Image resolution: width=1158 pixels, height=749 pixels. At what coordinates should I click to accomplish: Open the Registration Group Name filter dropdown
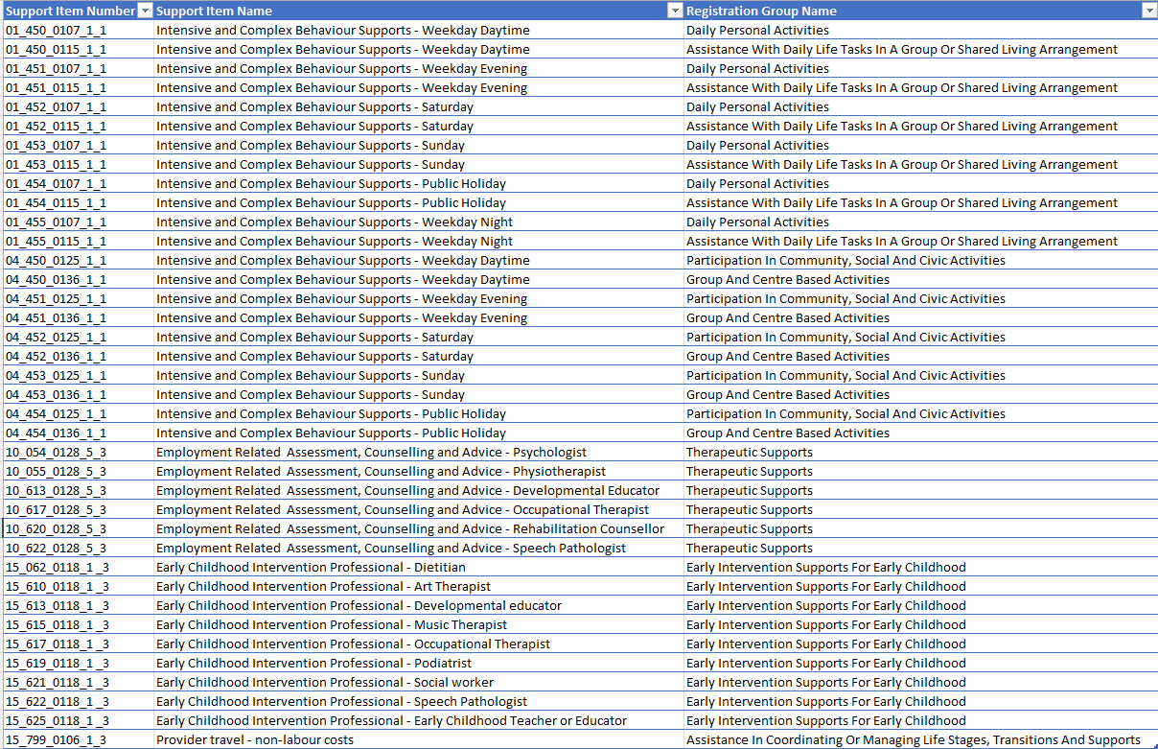click(x=1149, y=11)
